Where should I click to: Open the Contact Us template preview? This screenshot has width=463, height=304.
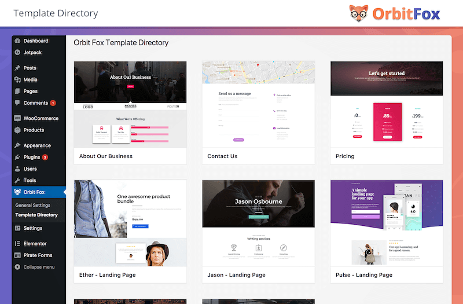(258, 104)
